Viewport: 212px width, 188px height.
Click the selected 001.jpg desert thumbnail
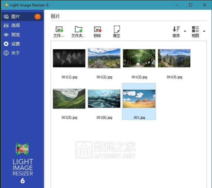click(139, 99)
